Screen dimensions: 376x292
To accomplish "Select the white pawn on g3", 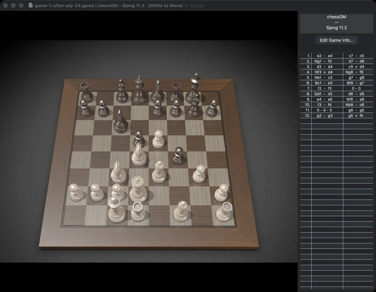I will (x=199, y=174).
